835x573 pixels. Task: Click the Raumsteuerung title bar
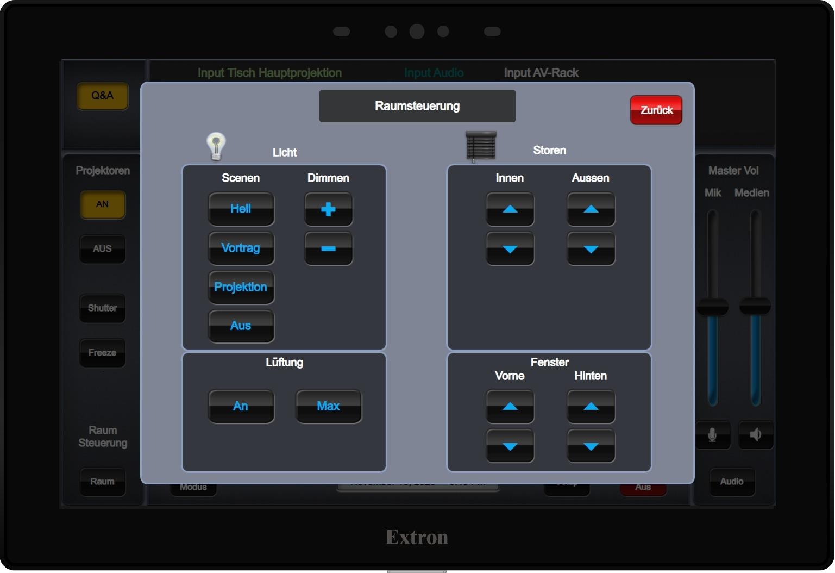417,106
